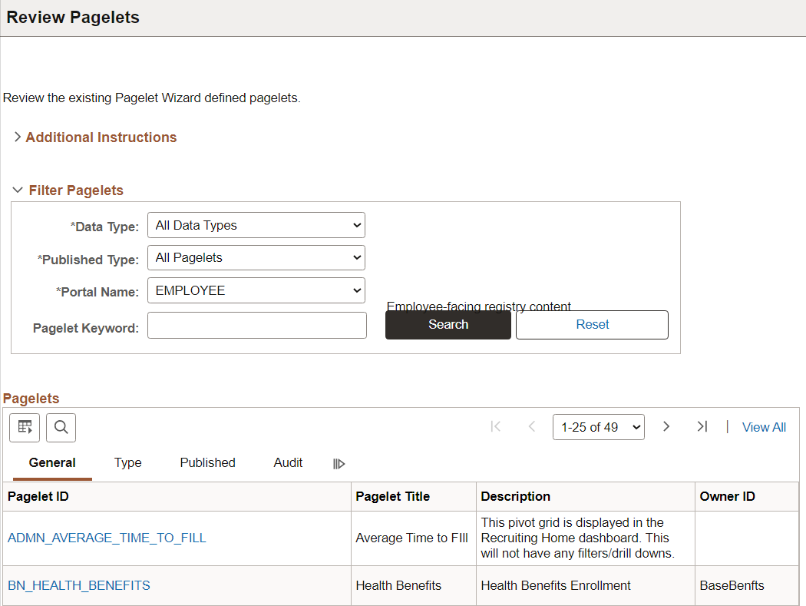Go to first page of results
Screen dimensions: 806x606
tap(496, 426)
